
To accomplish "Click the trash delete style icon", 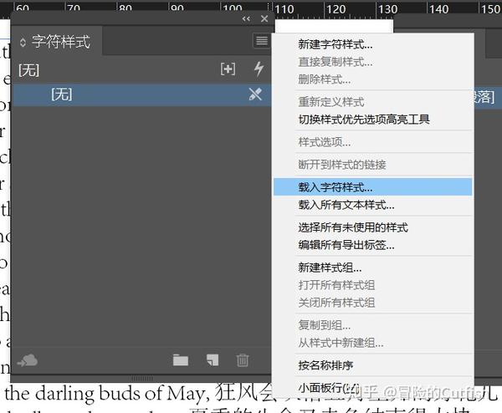I will tap(243, 360).
